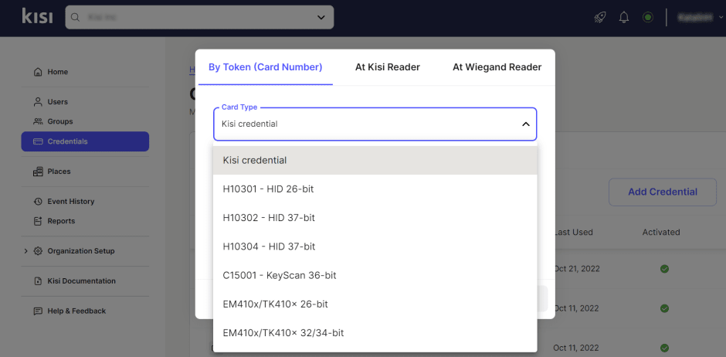Expand Organization Setup arrow
This screenshot has width=726, height=357.
point(26,251)
